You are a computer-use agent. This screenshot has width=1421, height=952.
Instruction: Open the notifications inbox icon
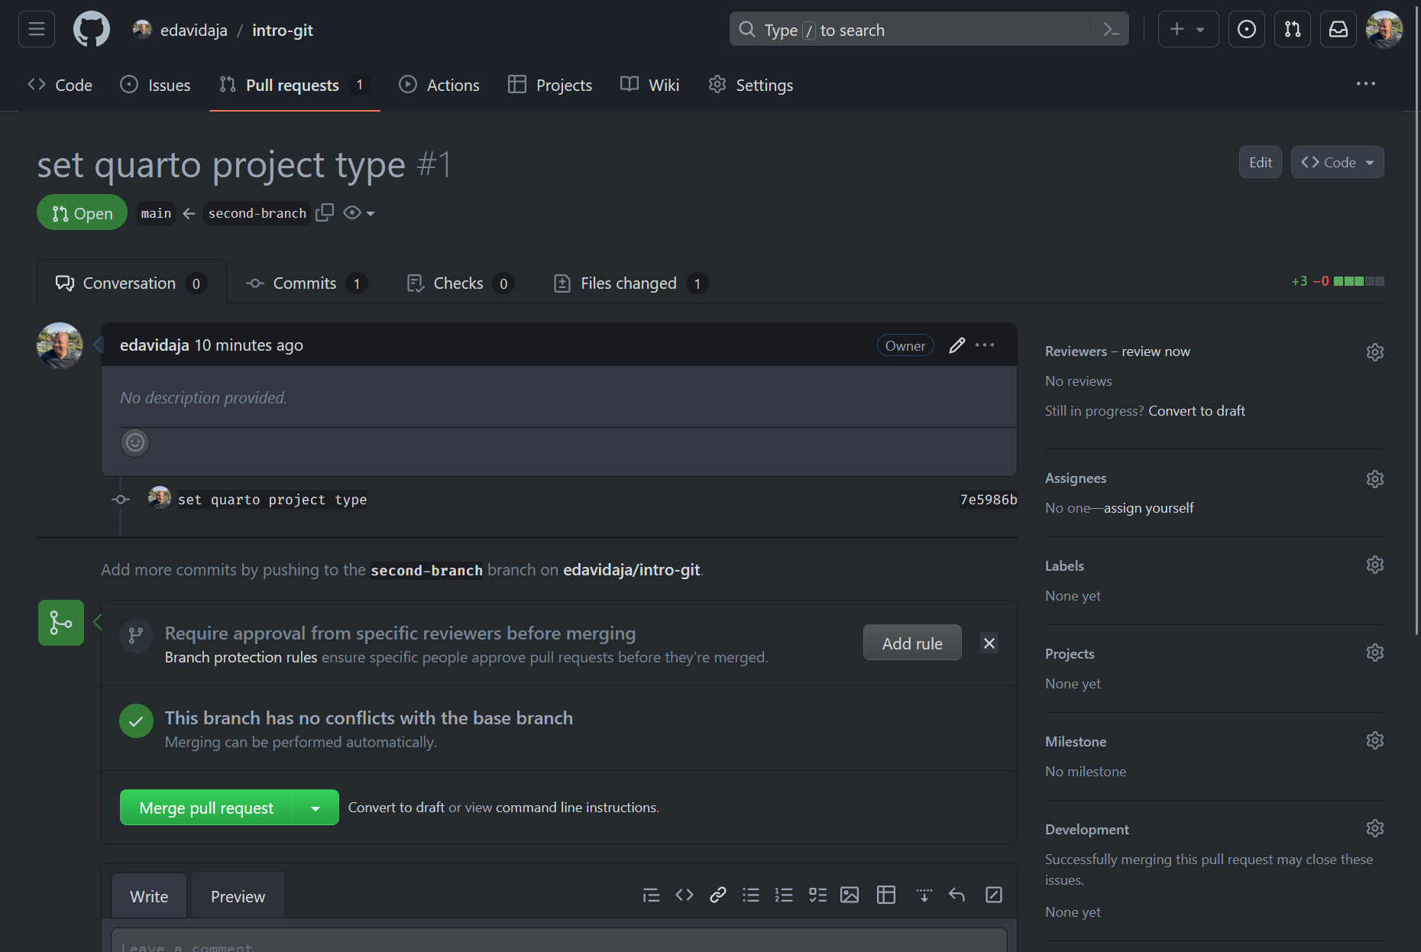1338,30
